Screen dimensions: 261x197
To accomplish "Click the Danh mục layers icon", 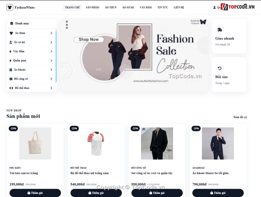I will coord(12,23).
